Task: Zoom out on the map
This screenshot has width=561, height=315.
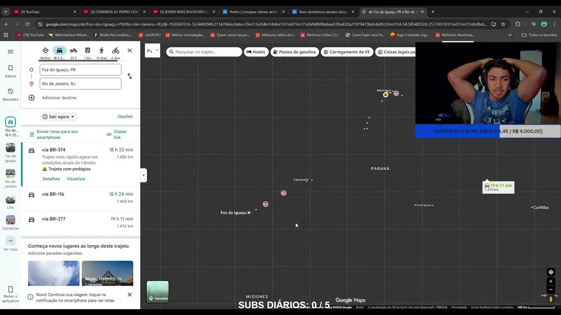Action: coord(551,289)
